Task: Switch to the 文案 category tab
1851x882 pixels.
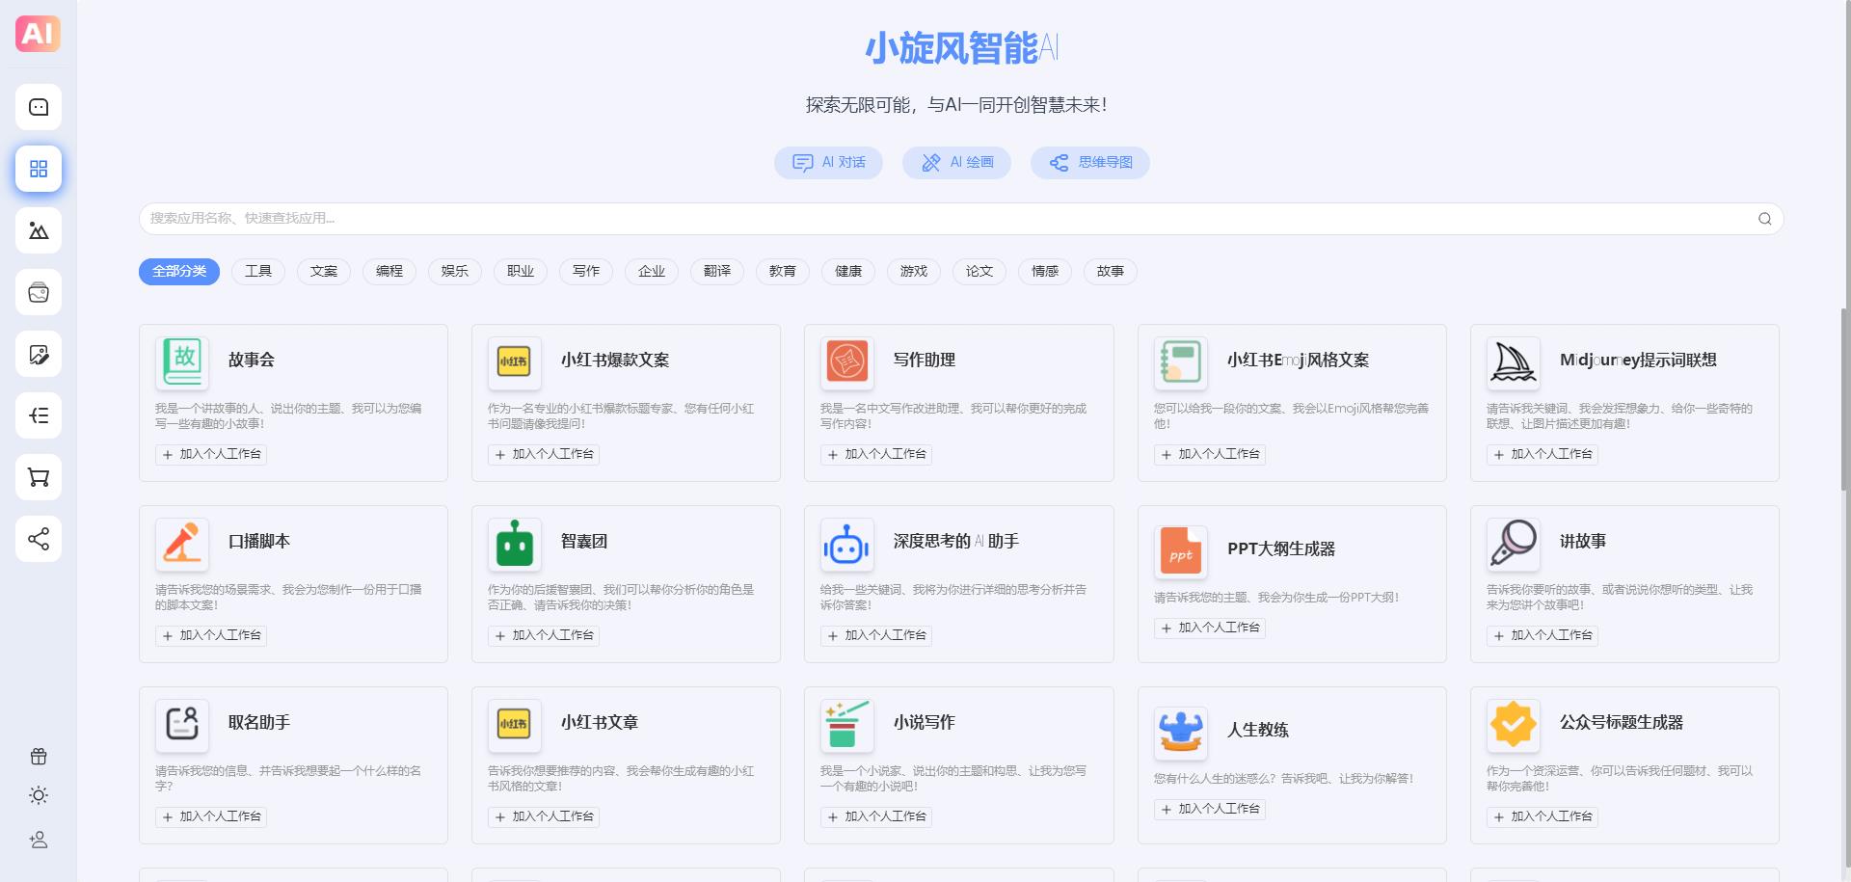Action: click(323, 271)
